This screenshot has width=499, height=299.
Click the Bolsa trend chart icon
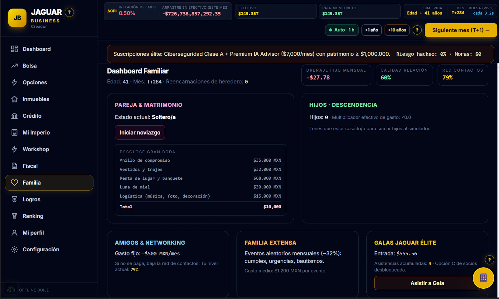click(14, 66)
